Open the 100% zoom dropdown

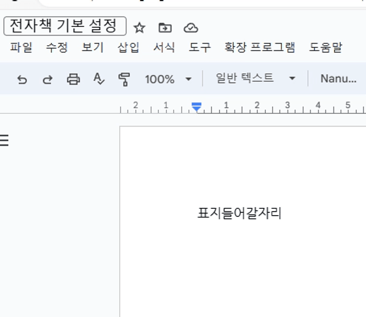(168, 79)
